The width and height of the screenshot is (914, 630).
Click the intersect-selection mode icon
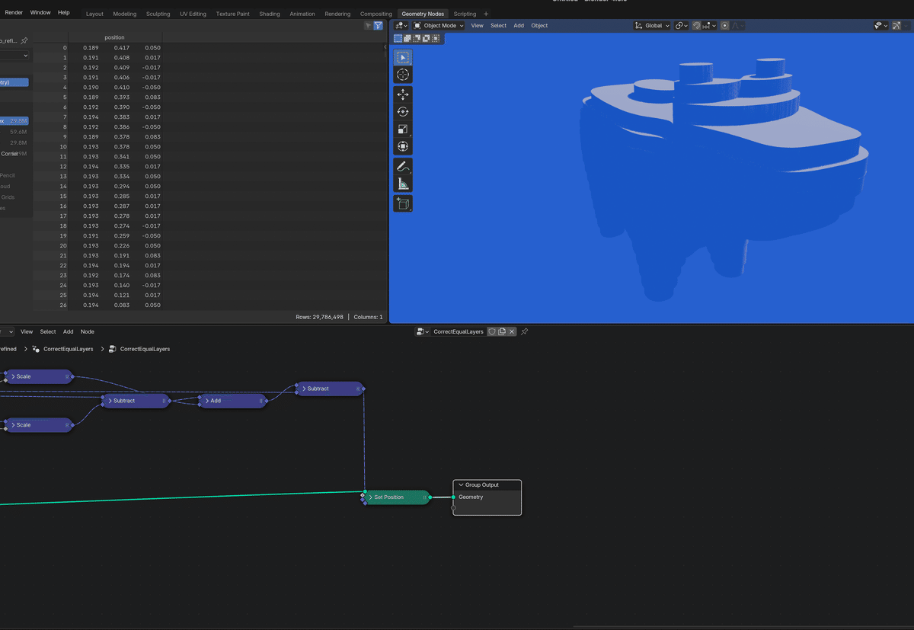click(x=436, y=38)
